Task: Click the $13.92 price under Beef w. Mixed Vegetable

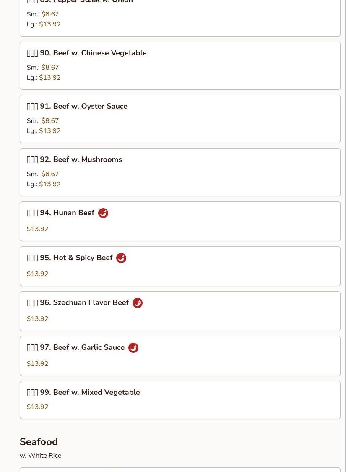Action: tap(37, 407)
